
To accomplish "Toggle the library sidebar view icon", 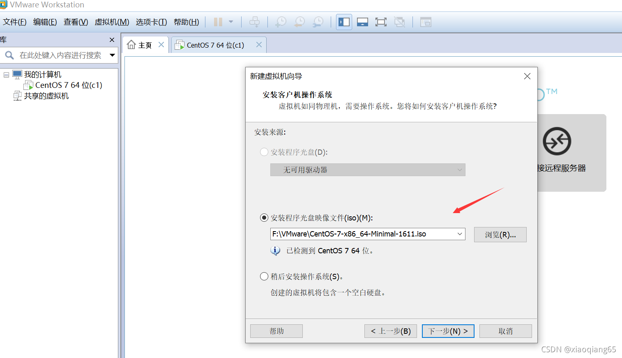I will (344, 22).
